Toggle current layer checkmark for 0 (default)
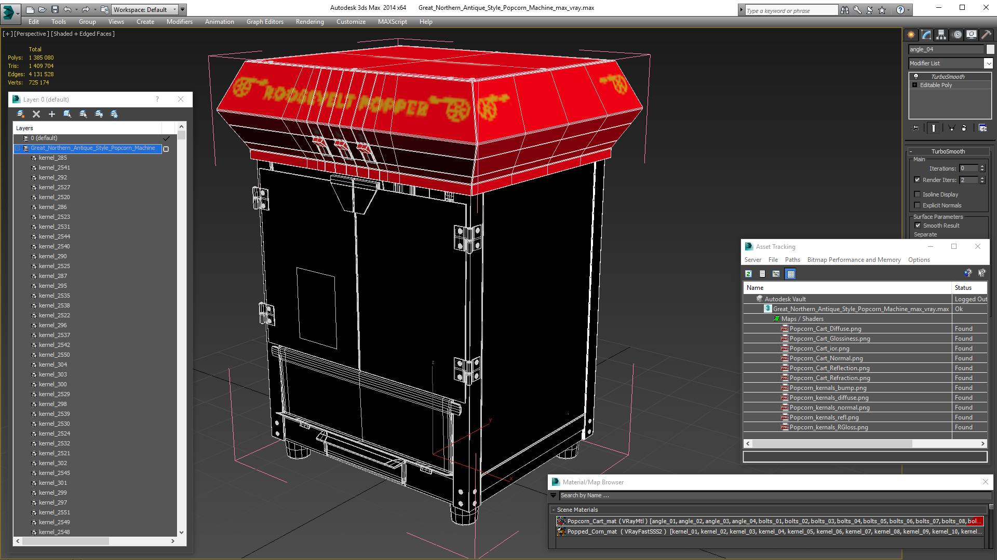The width and height of the screenshot is (997, 560). point(166,138)
